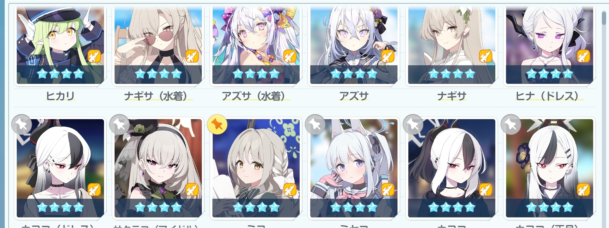609x228 pixels.
Task: Click the vertical scrollbar thumb at right edge
Action: (604, 18)
